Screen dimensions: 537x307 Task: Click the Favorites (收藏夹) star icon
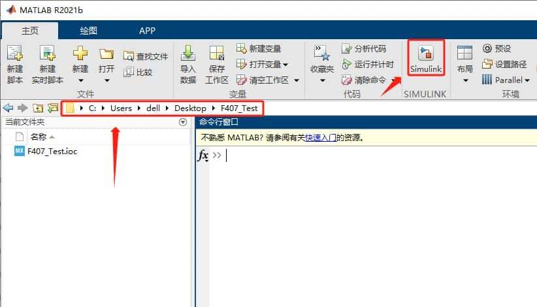(322, 54)
